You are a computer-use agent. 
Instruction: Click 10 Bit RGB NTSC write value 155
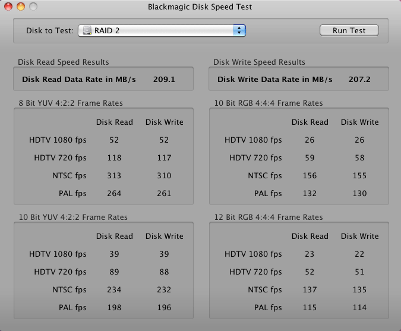(359, 176)
